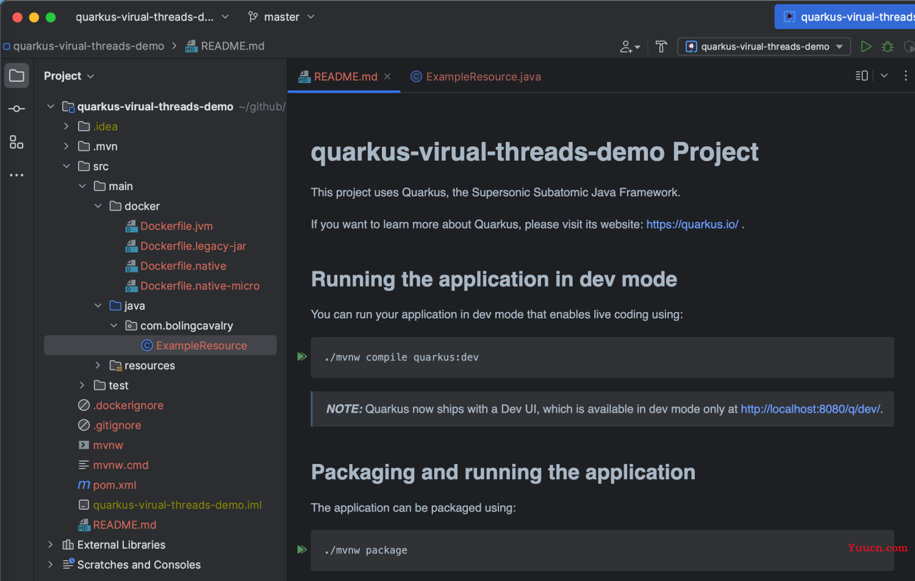Select quarkus-virual-threads-demo.iml file

pyautogui.click(x=170, y=505)
